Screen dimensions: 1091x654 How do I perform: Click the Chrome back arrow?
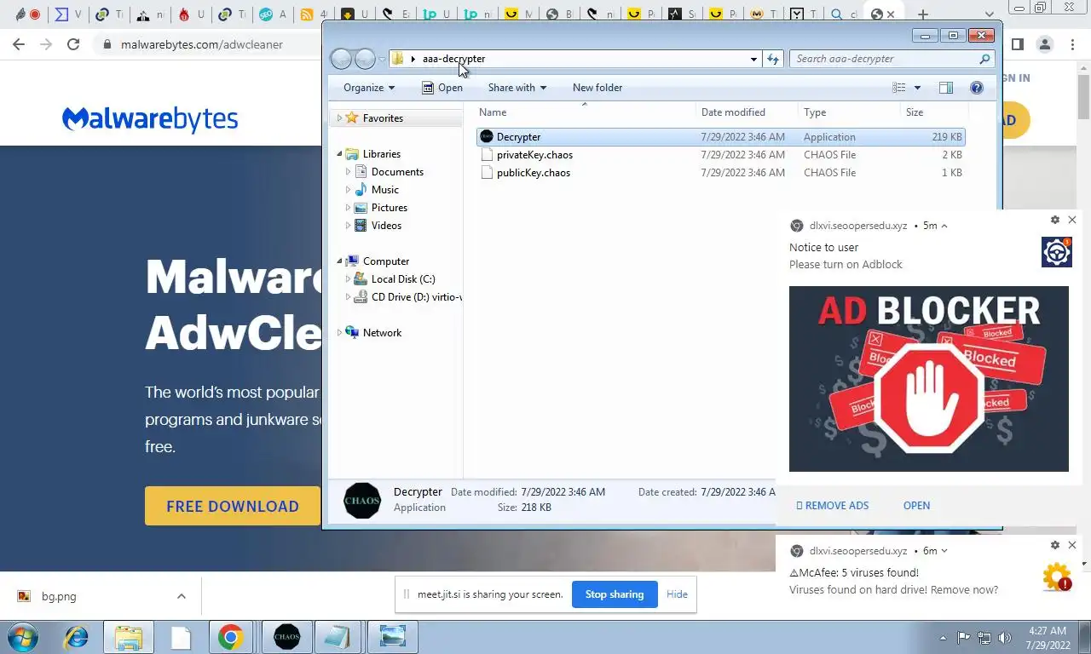(x=19, y=44)
